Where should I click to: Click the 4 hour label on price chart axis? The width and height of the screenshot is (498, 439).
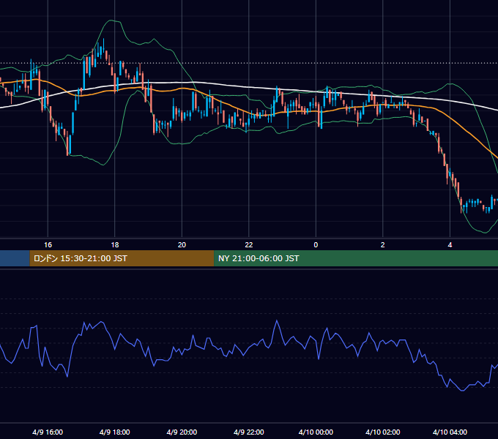450,245
